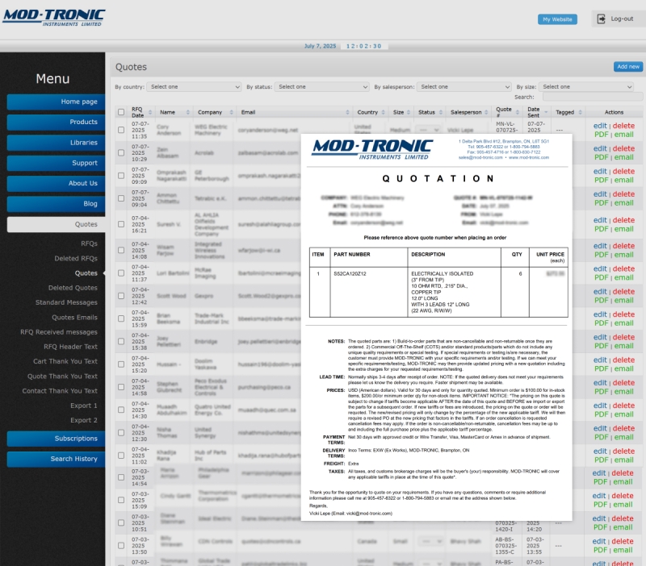The height and width of the screenshot is (566, 646).
Task: Click delete link in the 07-07-2025 10:29 row
Action: point(623,148)
